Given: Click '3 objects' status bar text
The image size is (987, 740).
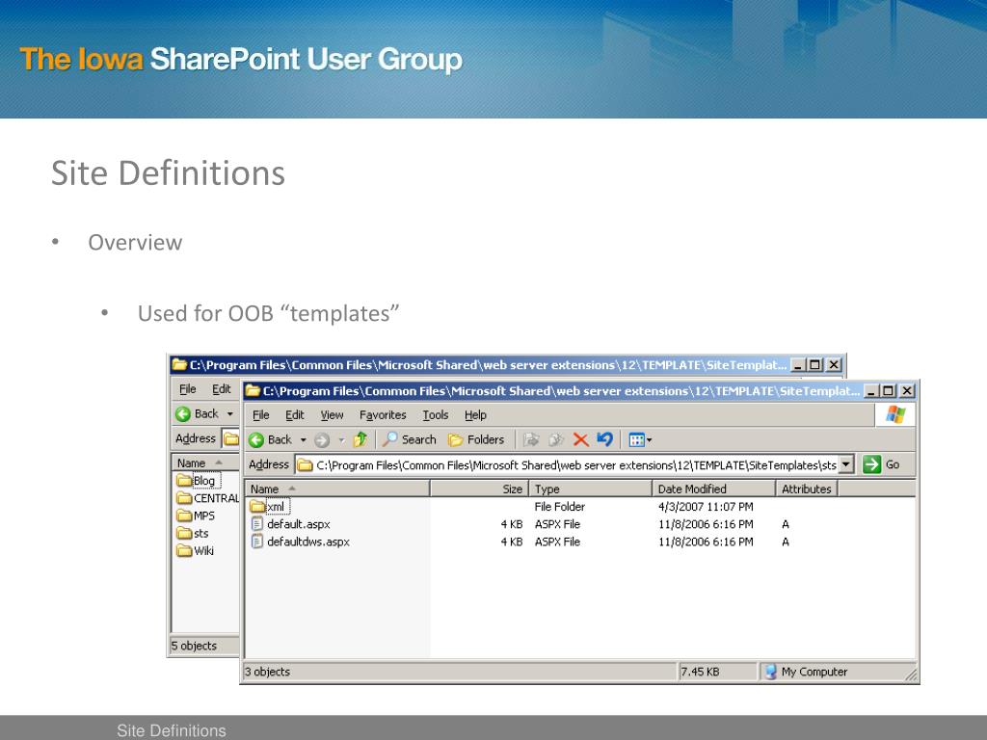Looking at the screenshot, I should click(x=268, y=672).
